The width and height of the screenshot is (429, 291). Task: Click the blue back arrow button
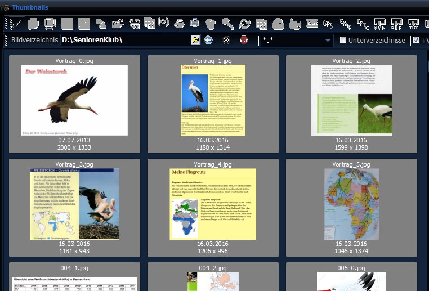click(x=208, y=40)
